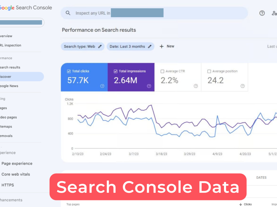Click the 3/18/23 date label on chart

pos(161,154)
